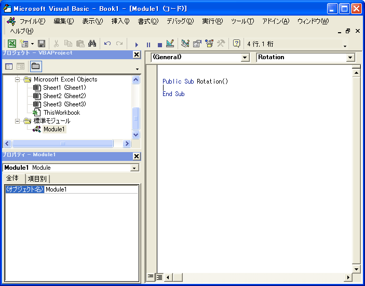The height and width of the screenshot is (286, 365).
Task: Open Find with binoculars icon
Action: tap(92, 44)
